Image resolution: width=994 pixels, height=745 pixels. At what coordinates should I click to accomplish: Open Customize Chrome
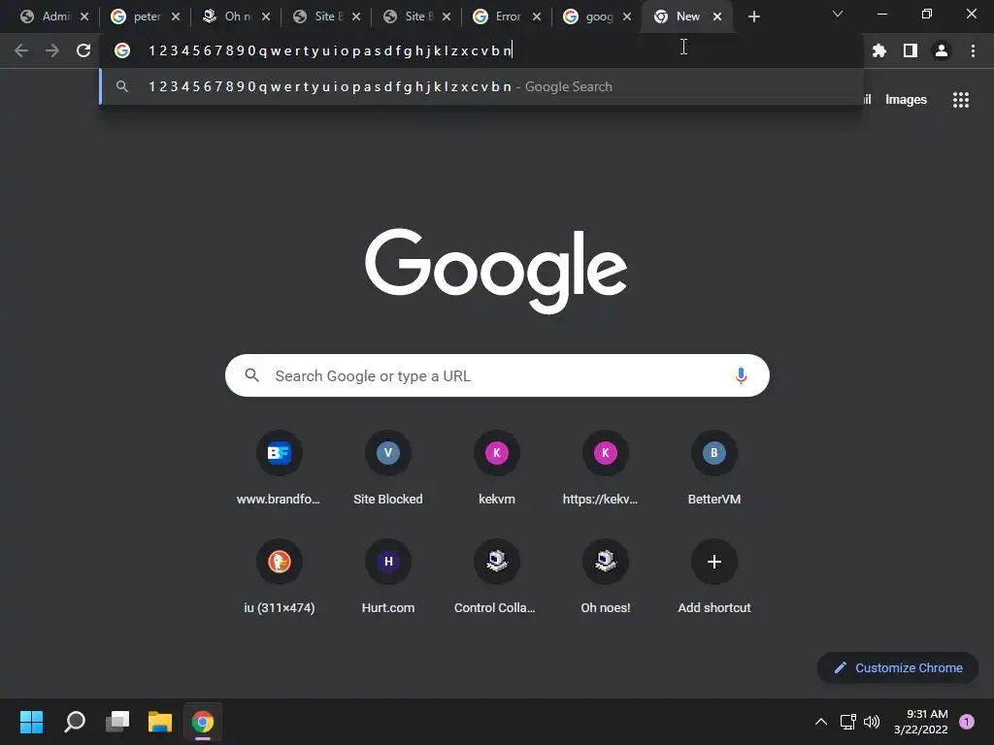tap(898, 667)
